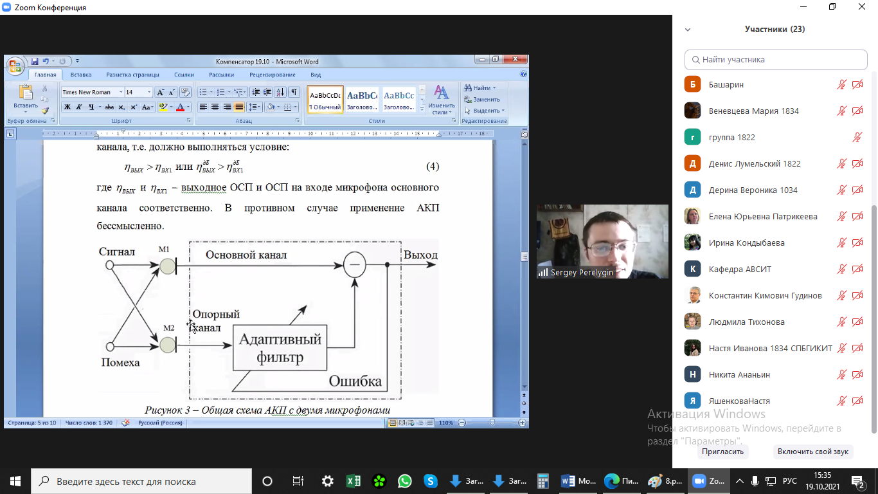
Task: Click the Word zoom slider handle
Action: (492, 423)
